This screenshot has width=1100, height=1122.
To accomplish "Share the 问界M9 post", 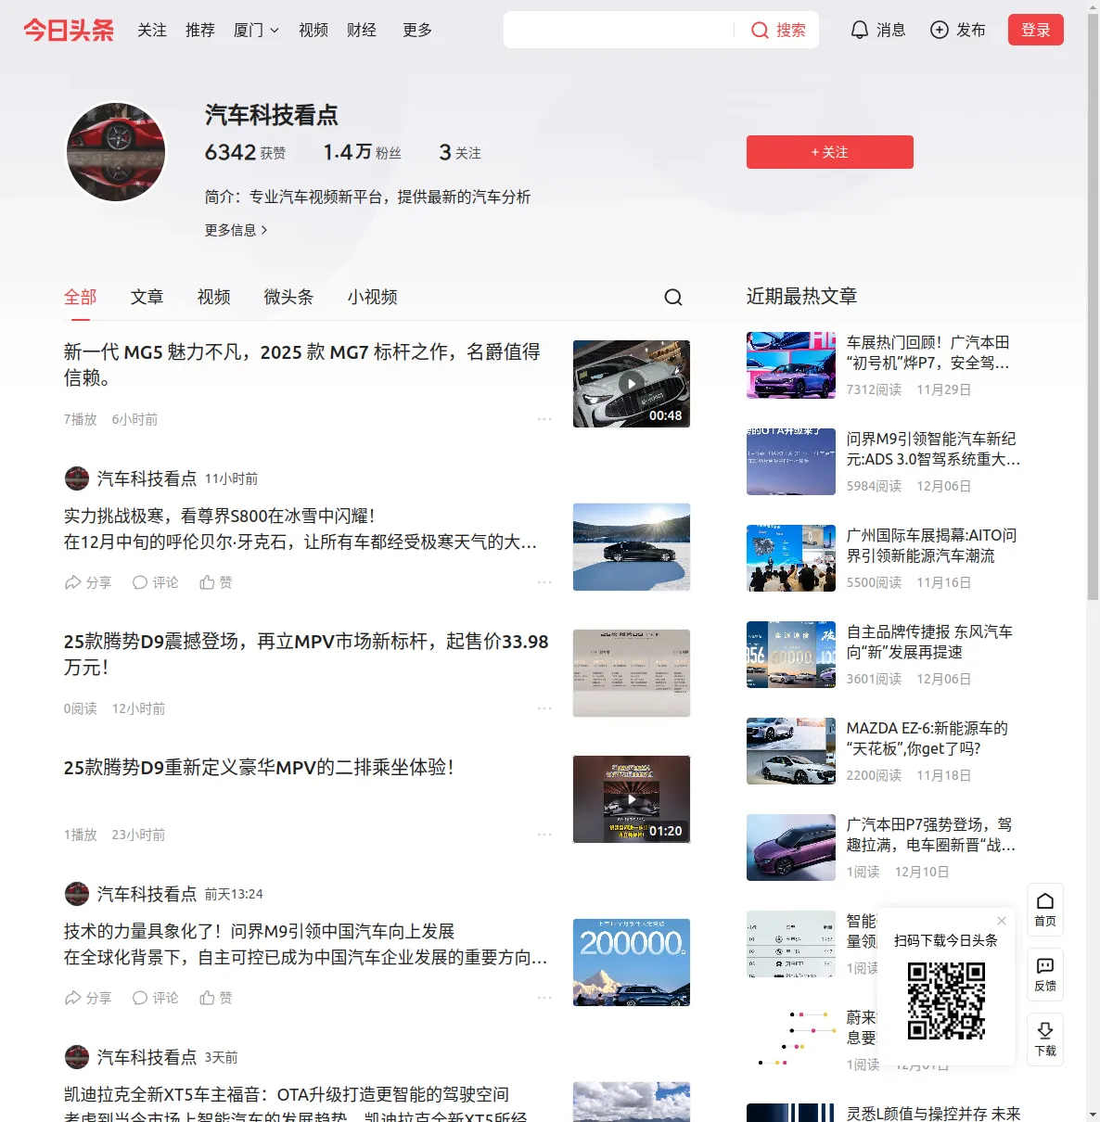I will click(87, 998).
